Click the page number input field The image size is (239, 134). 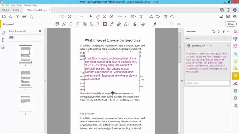tap(77, 16)
